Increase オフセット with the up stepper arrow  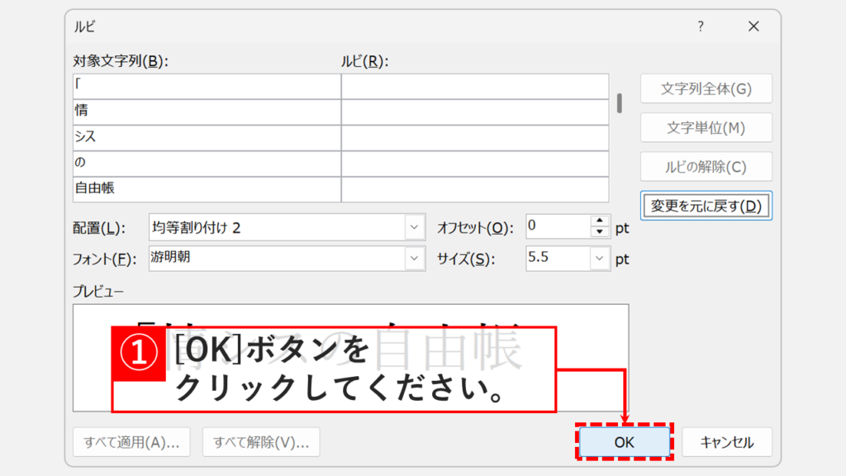point(600,220)
